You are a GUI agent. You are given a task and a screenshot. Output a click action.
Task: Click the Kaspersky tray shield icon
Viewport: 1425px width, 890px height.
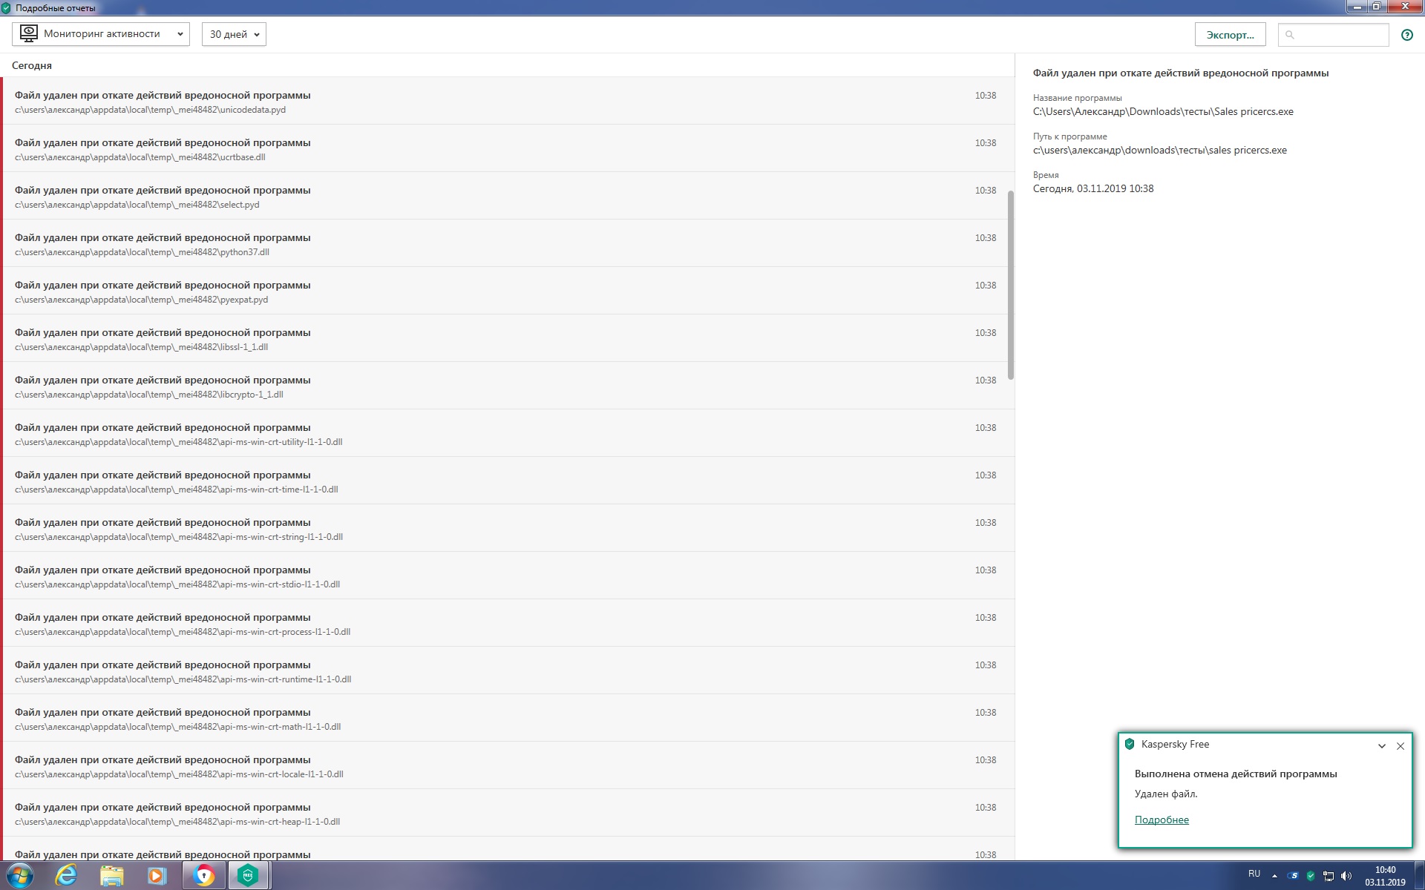coord(1311,876)
